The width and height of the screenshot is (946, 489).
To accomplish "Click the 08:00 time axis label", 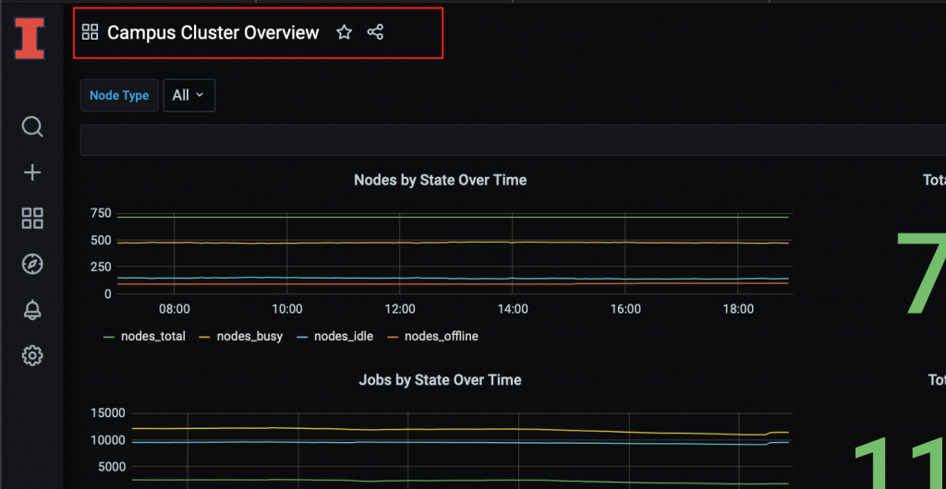I will [175, 309].
